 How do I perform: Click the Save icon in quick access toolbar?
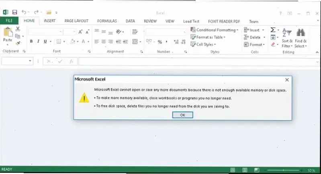pos(14,12)
